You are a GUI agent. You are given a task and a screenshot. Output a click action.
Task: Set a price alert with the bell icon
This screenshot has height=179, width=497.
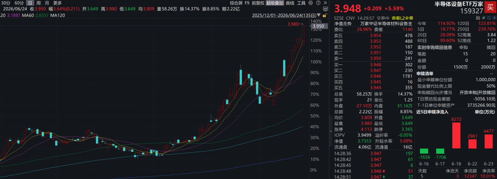(489, 18)
